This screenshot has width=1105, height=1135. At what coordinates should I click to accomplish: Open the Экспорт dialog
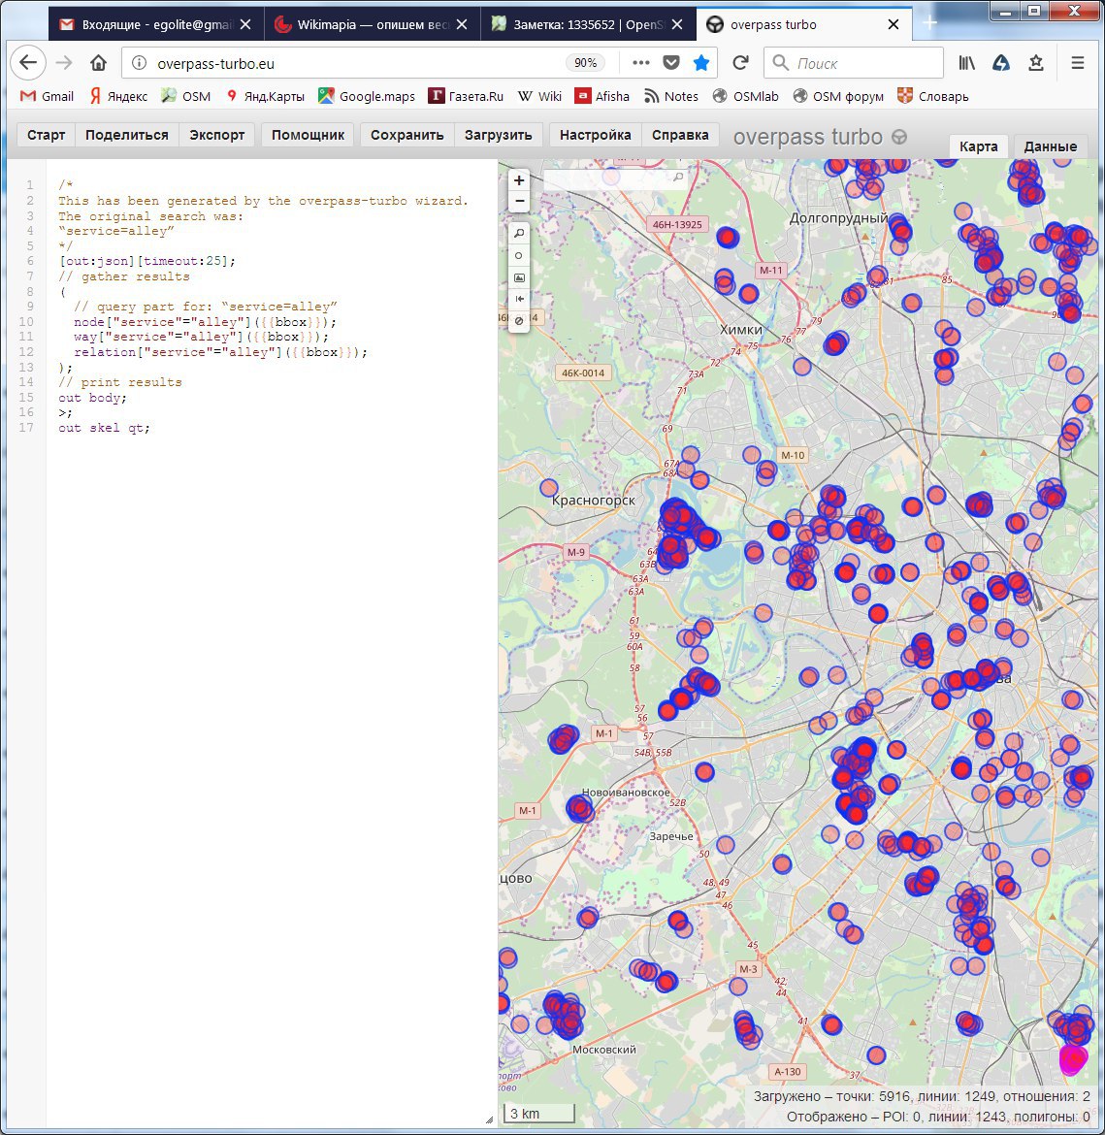click(217, 135)
